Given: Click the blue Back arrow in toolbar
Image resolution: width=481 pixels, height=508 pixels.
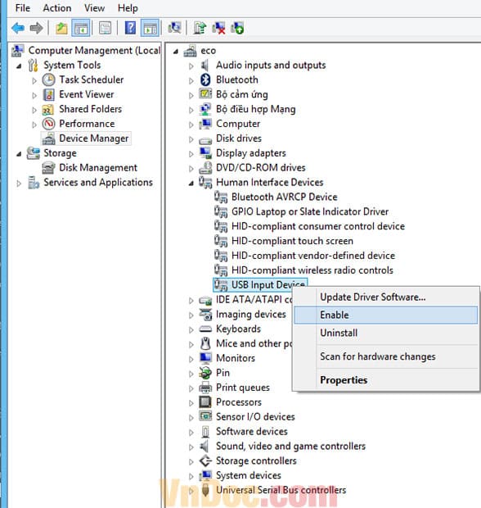Looking at the screenshot, I should pos(18,28).
